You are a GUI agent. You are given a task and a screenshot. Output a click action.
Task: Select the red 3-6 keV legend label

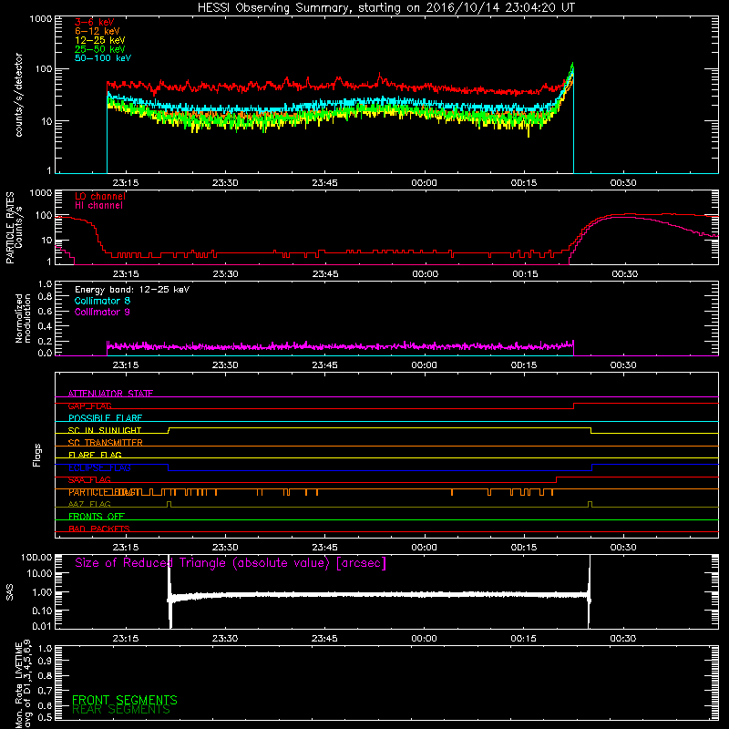point(95,22)
